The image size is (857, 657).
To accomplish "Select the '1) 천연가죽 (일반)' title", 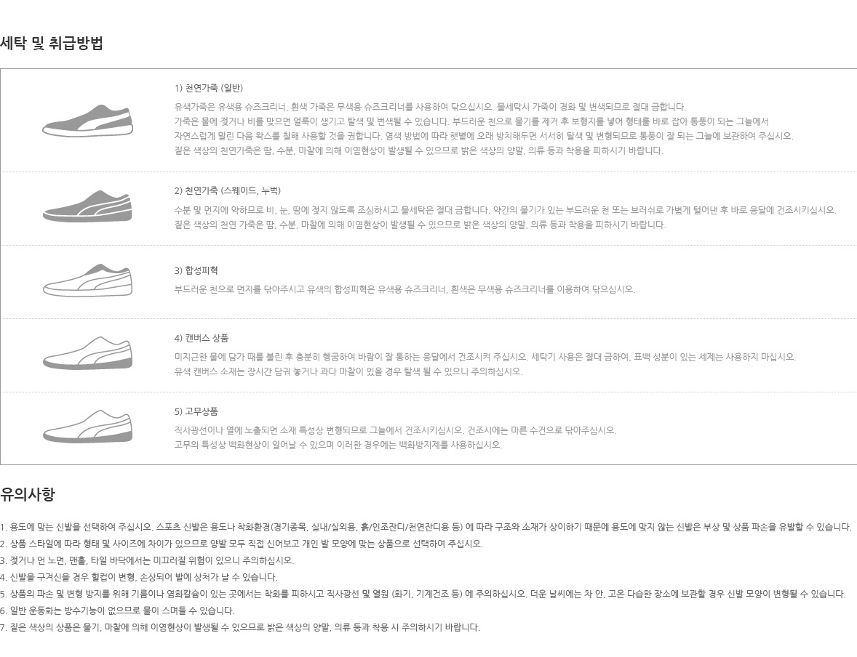I will tap(209, 89).
